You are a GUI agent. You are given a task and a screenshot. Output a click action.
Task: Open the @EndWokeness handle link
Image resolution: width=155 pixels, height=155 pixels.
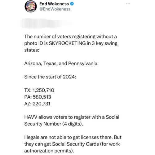coord(55,9)
